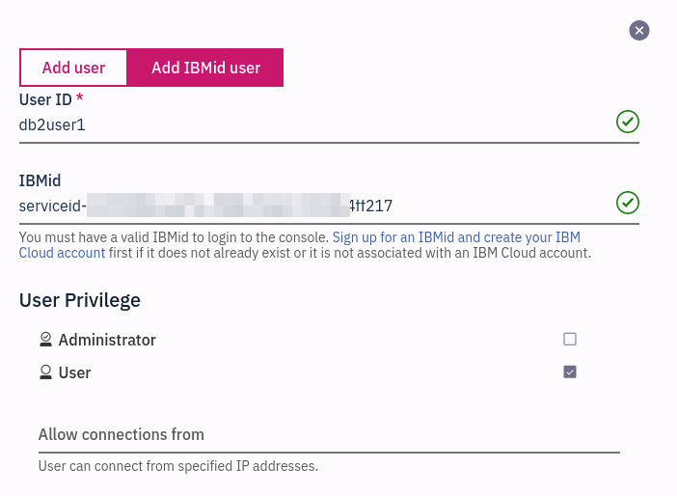
Task: Uncheck the User privilege checkbox
Action: click(x=570, y=372)
